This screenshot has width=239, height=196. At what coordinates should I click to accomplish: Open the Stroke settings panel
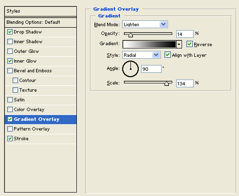point(40,139)
